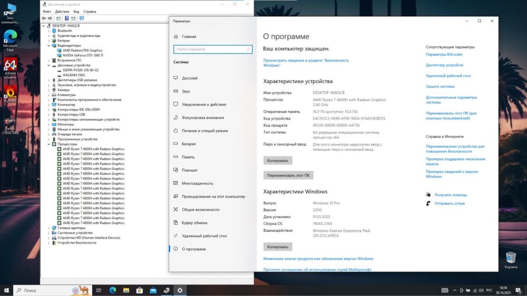Open Питание и спящий режим in sidebar
Image resolution: width=527 pixels, height=296 pixels.
click(204, 131)
